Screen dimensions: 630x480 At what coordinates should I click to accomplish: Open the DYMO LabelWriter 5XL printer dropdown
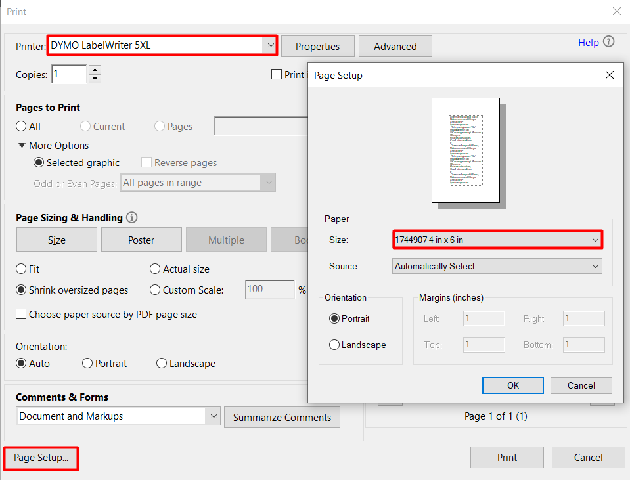tap(270, 45)
